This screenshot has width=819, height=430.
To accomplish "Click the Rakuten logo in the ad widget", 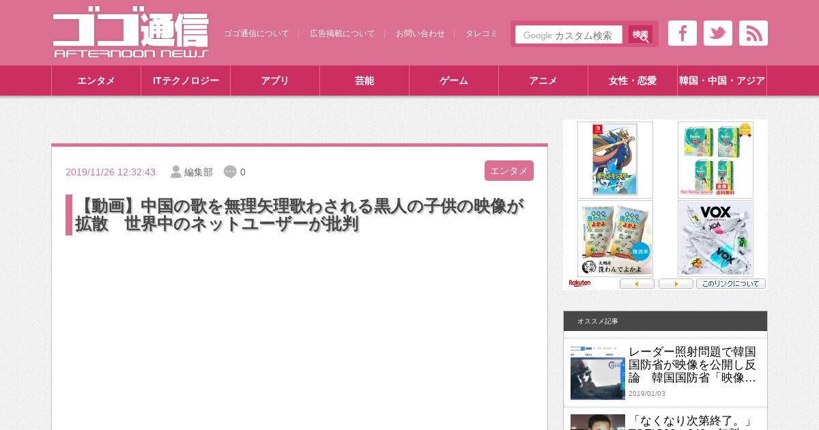I will coord(579,283).
